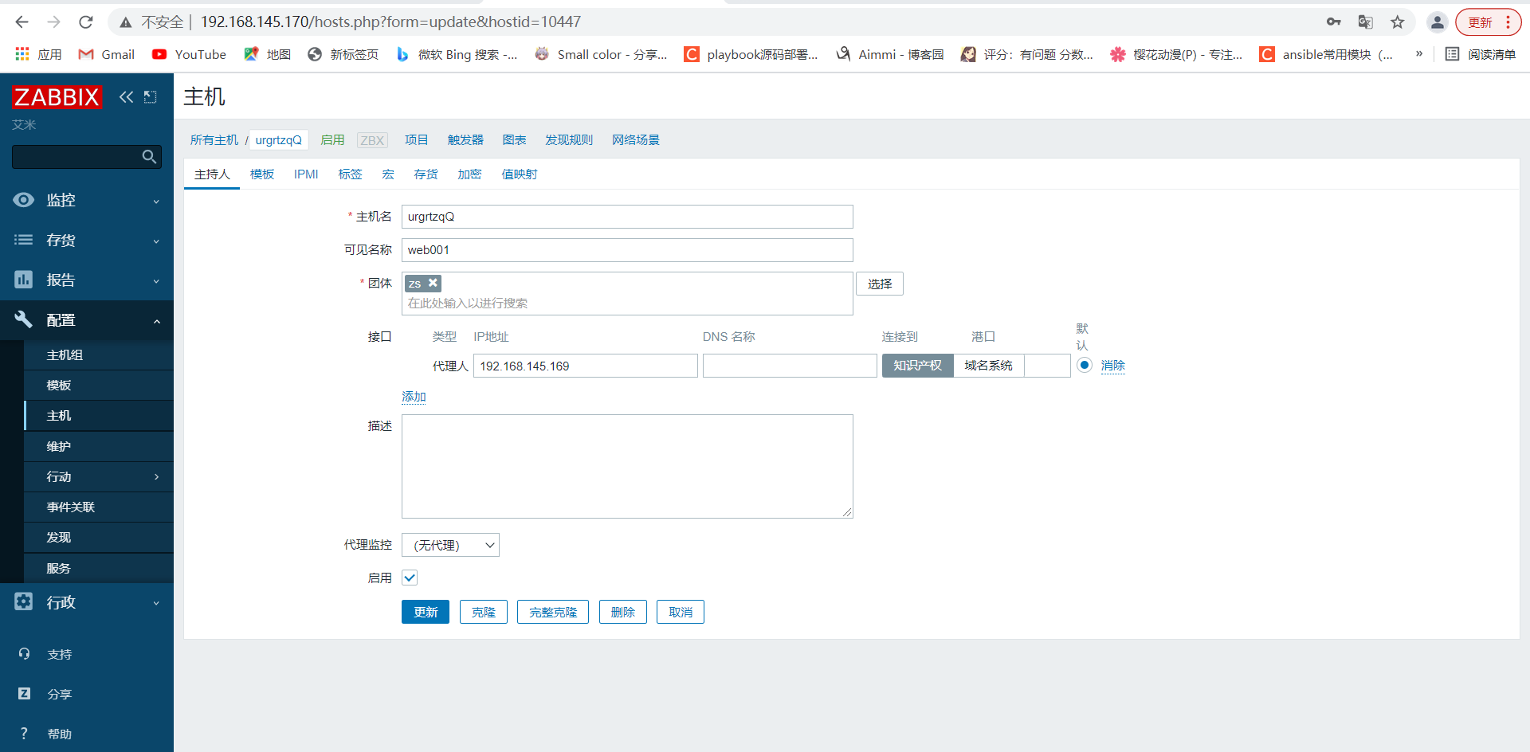Open 事件关联 in the sidebar

coord(99,507)
